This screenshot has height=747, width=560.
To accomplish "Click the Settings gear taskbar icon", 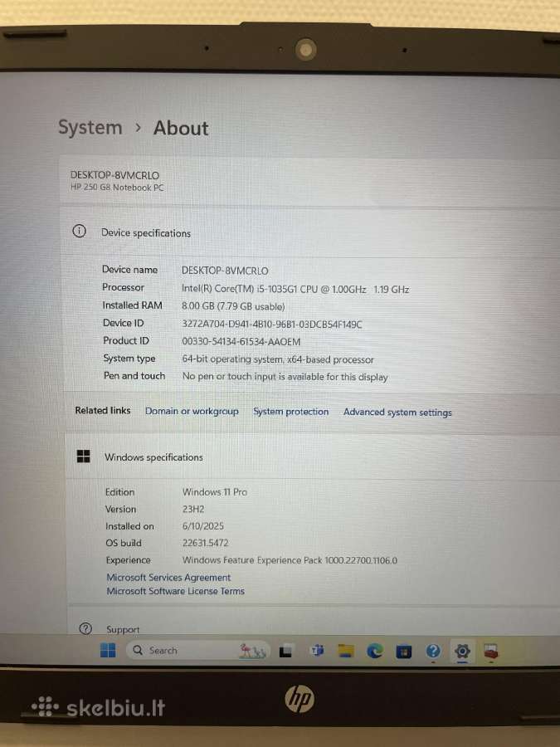I will point(462,651).
